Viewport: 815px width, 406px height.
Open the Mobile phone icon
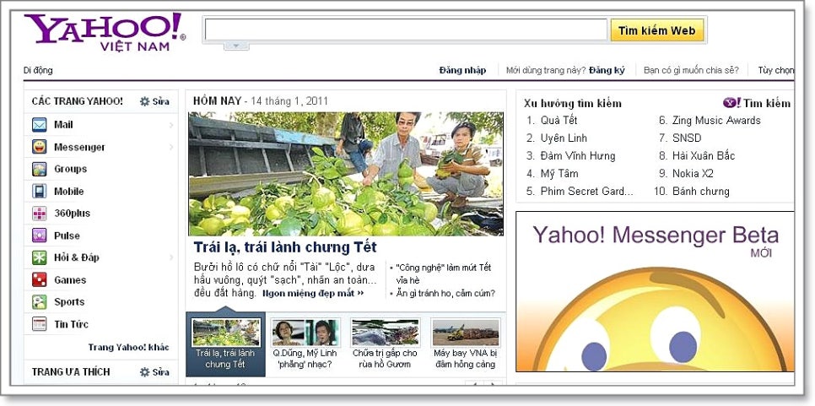pos(40,192)
